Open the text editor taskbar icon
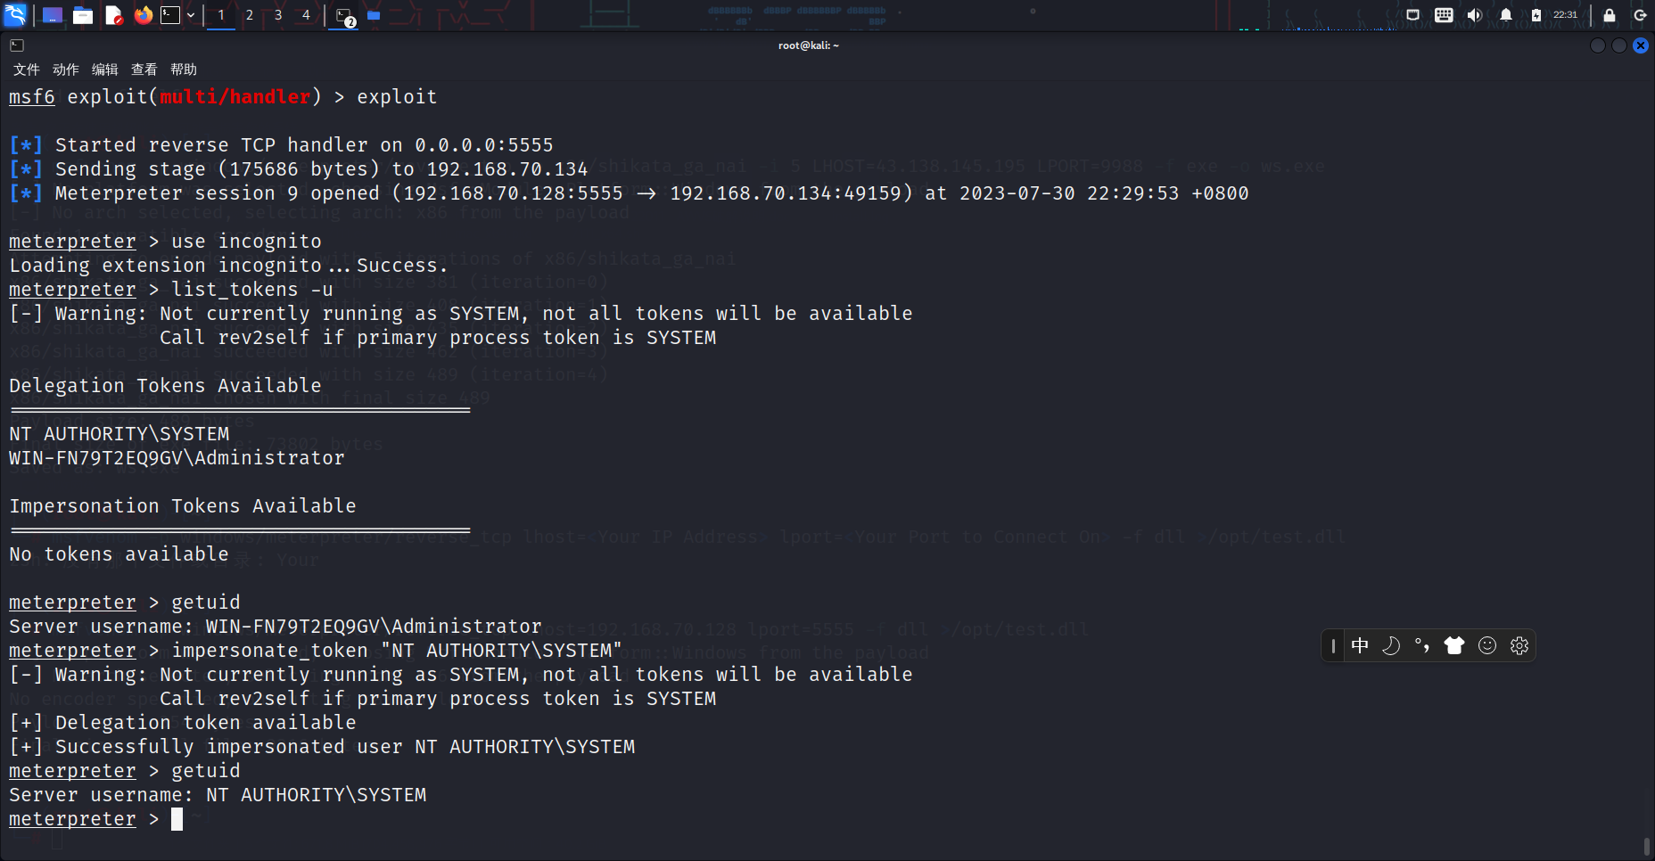Image resolution: width=1655 pixels, height=861 pixels. pos(113,15)
